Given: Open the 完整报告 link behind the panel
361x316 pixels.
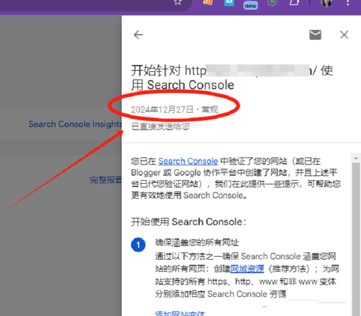Looking at the screenshot, I should pos(105,180).
